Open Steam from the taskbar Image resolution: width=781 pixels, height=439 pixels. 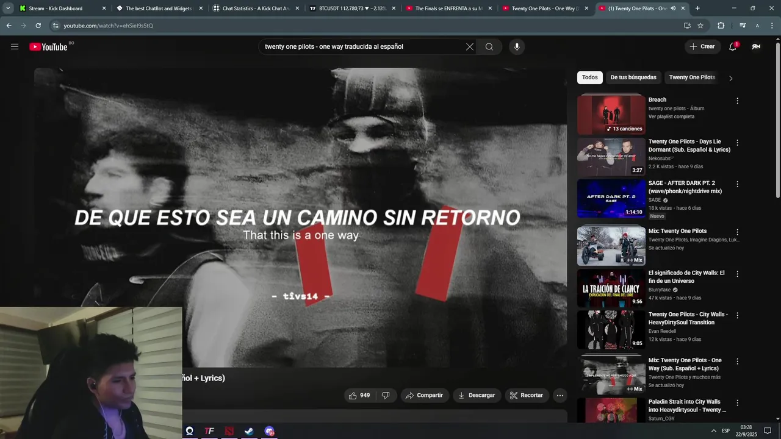pos(249,431)
